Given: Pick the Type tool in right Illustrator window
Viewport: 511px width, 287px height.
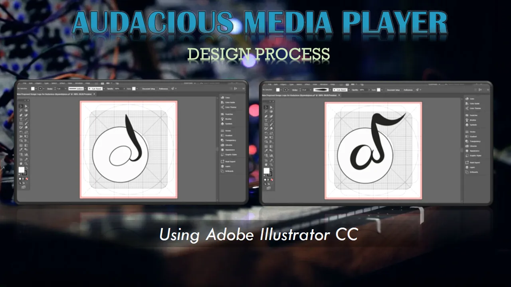Looking at the screenshot, I should point(266,120).
